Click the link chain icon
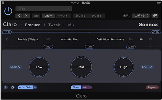The height and width of the screenshot is (100, 162). point(155,16)
